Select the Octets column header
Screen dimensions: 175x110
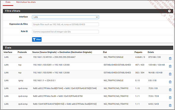pyautogui.click(x=151, y=52)
